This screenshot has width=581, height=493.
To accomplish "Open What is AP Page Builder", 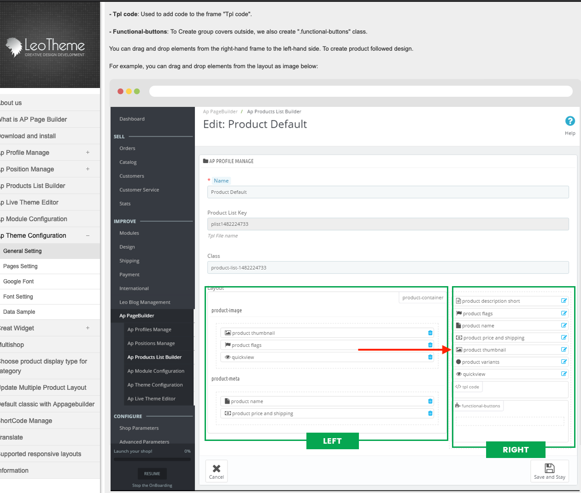I will tap(50, 119).
